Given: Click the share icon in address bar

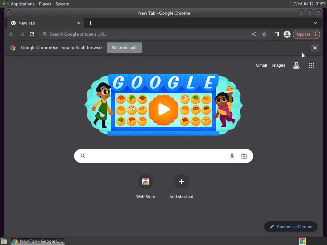Looking at the screenshot, I should pyautogui.click(x=254, y=34).
